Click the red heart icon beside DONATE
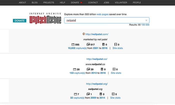 (x=81, y=2)
